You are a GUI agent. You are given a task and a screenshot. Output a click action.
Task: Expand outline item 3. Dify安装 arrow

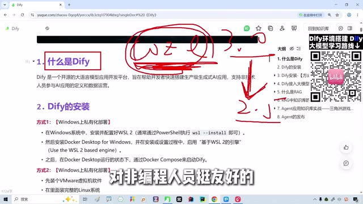pos(275,75)
